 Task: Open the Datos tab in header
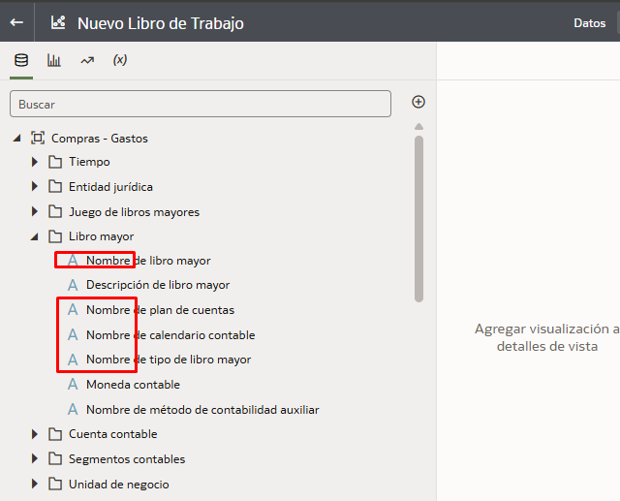point(590,23)
